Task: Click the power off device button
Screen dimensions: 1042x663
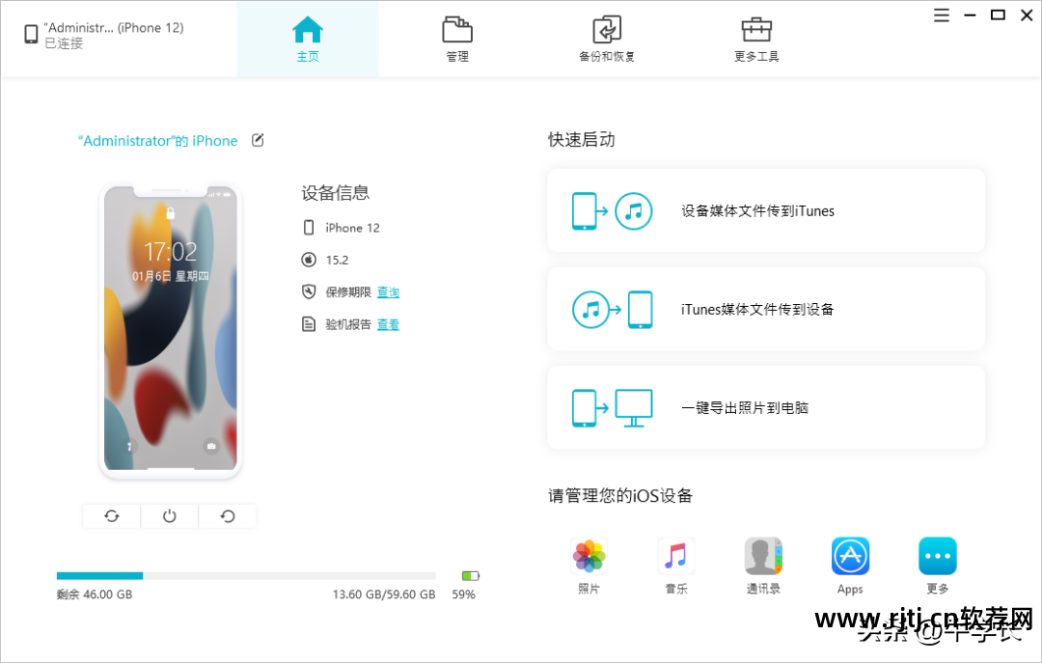Action: (170, 516)
